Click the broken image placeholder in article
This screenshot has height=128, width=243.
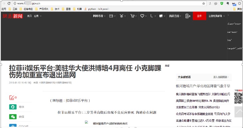click(86, 122)
